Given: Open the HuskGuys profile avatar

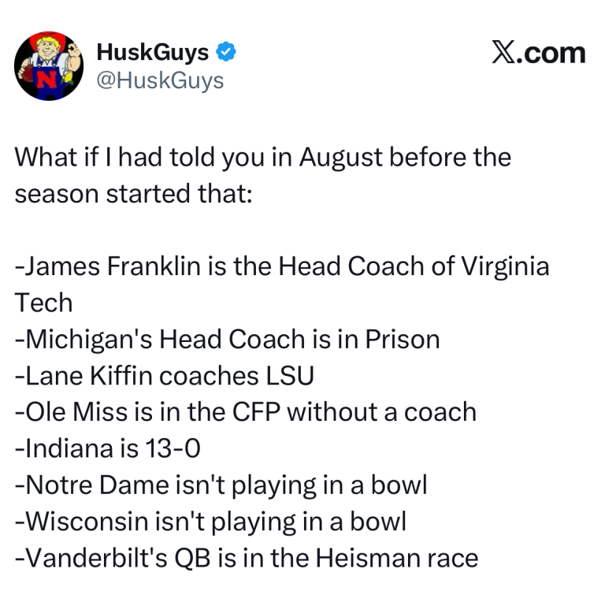Looking at the screenshot, I should [x=49, y=66].
